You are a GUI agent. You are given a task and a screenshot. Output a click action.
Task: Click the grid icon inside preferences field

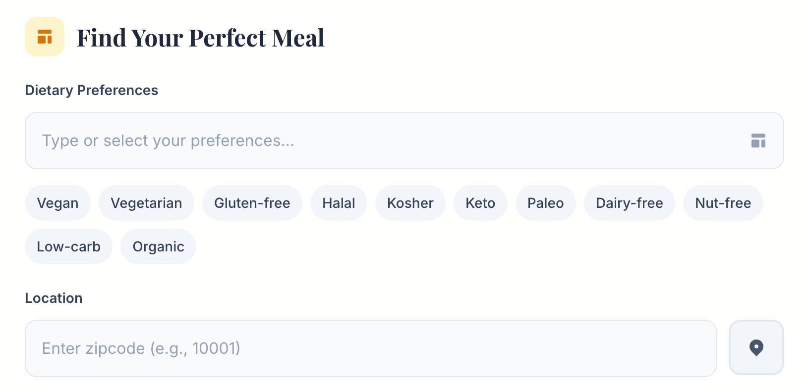click(758, 141)
